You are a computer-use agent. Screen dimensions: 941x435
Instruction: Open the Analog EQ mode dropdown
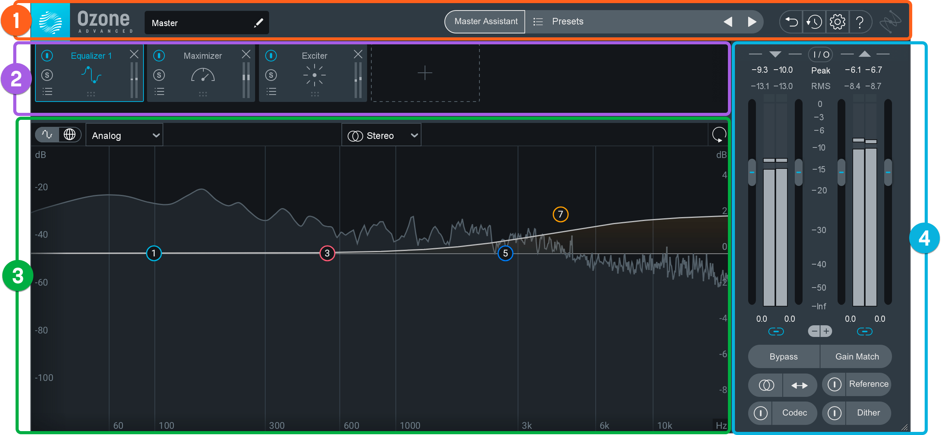pyautogui.click(x=124, y=135)
